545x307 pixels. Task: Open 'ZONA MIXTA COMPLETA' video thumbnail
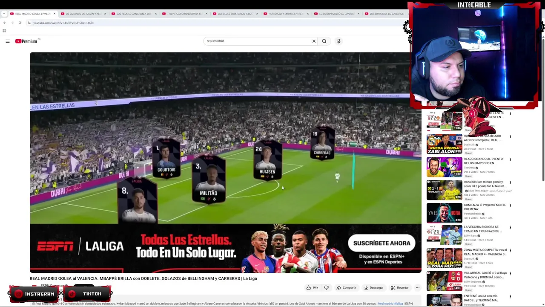click(445, 258)
